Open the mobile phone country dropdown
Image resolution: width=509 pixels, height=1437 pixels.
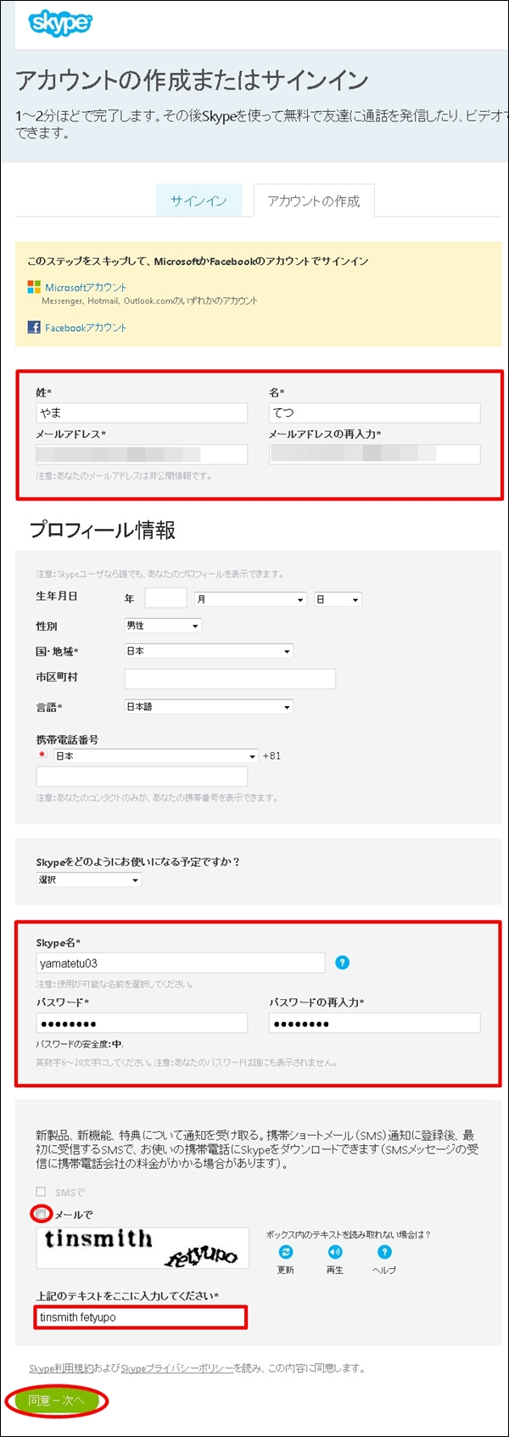[x=156, y=755]
